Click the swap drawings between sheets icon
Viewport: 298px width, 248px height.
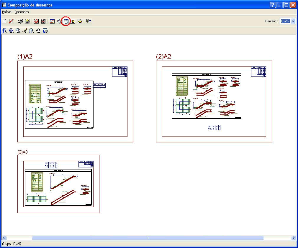(x=52, y=21)
